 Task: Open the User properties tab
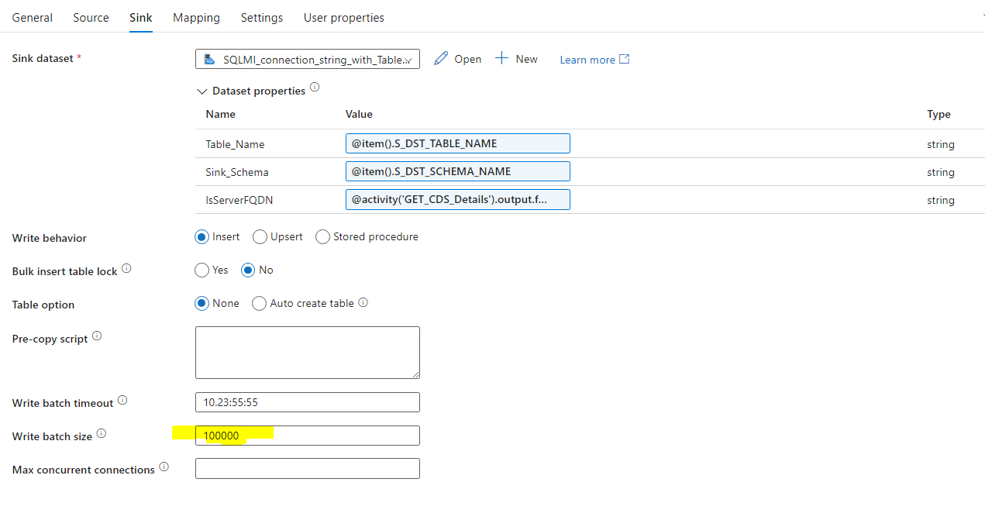[343, 17]
